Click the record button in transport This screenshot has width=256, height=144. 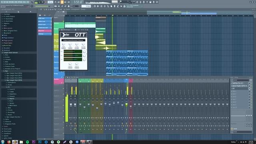(46, 2)
